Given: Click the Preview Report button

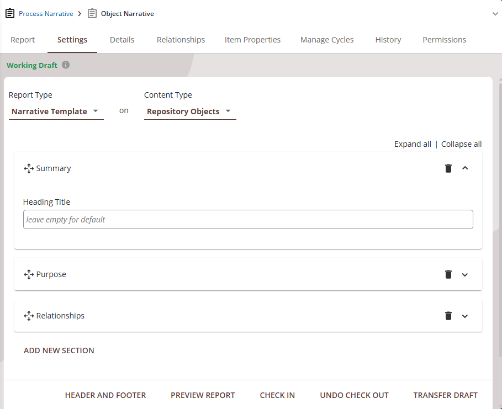Looking at the screenshot, I should point(203,395).
